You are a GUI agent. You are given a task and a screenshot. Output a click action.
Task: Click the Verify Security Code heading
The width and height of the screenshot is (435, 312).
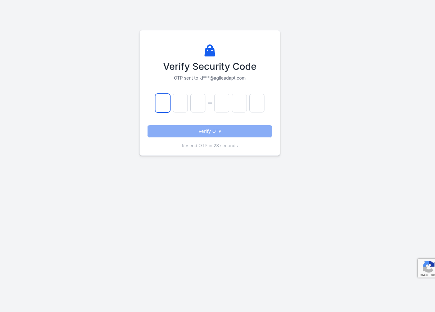(210, 66)
